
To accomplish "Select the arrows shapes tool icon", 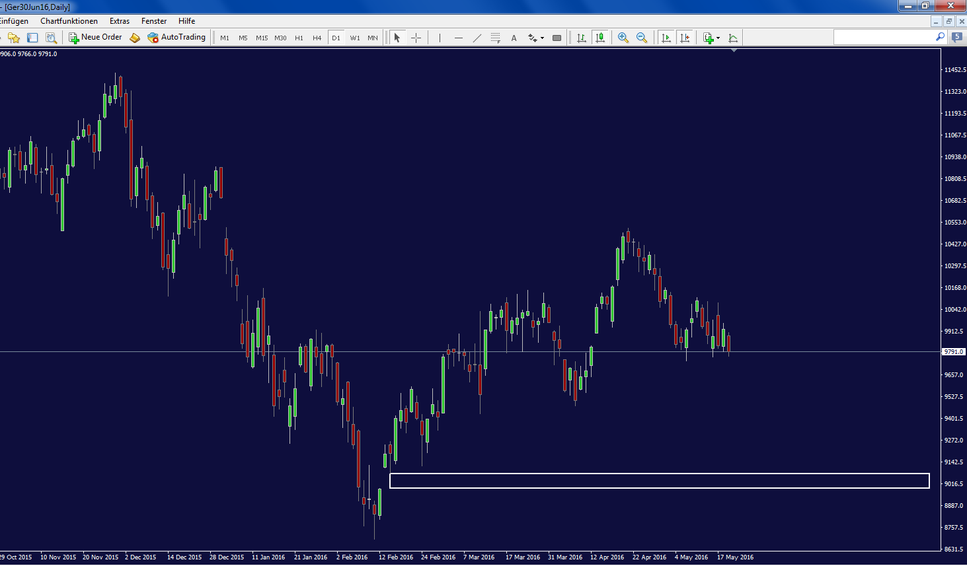I will [532, 38].
